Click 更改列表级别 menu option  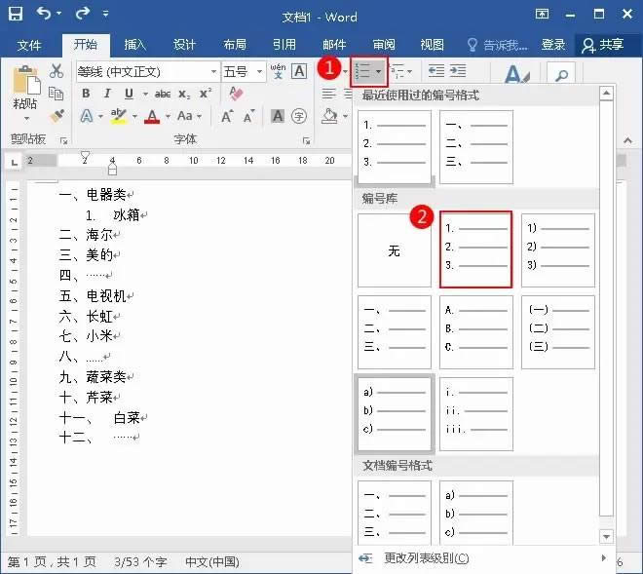pos(426,558)
